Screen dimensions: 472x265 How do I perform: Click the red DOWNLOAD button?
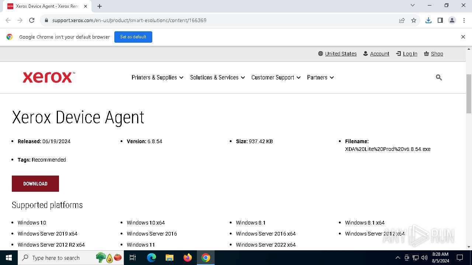[35, 184]
